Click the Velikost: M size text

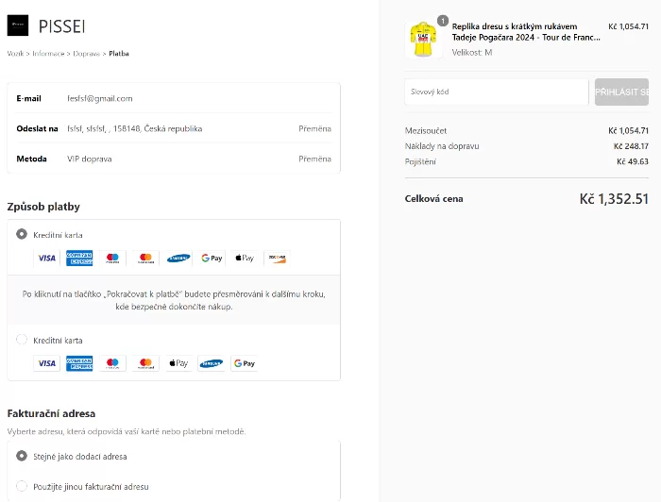click(x=472, y=53)
